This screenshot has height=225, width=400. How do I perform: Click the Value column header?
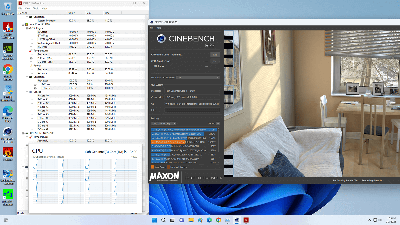tap(76, 13)
